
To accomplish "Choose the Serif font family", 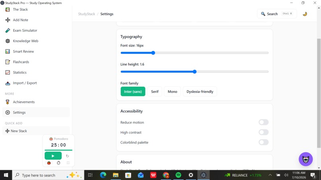I will [155, 91].
